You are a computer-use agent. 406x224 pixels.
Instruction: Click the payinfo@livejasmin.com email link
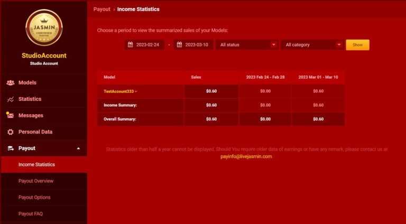(x=246, y=156)
